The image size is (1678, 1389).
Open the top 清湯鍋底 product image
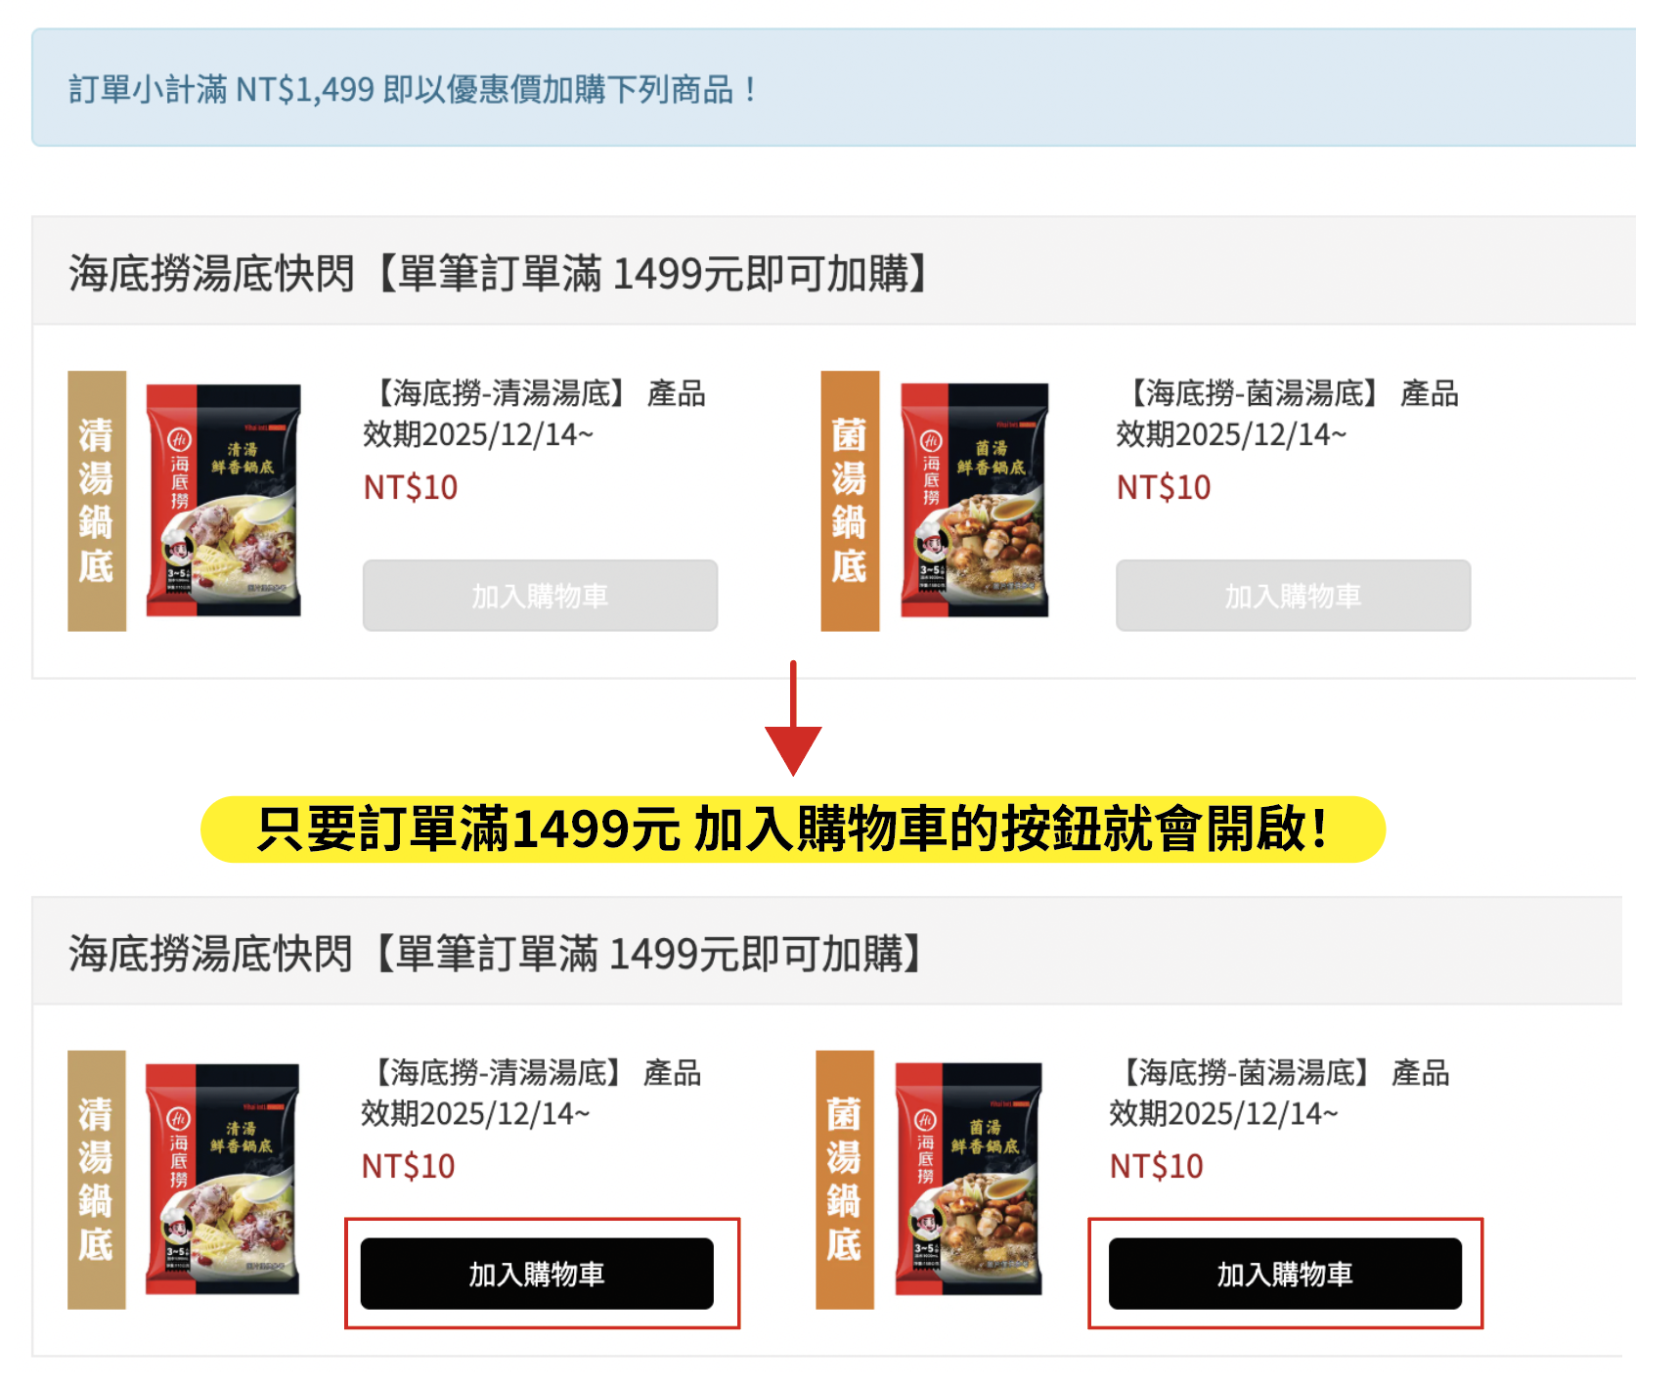coord(185,501)
